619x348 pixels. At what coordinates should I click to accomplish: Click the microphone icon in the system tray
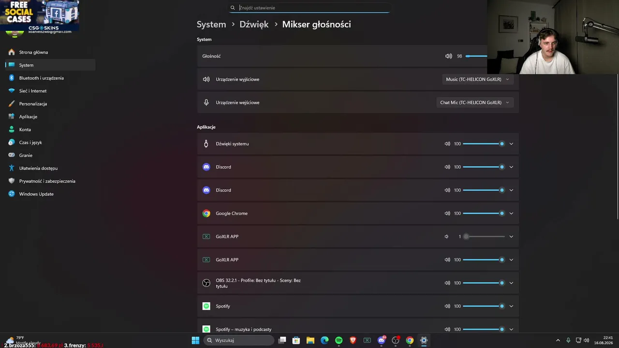click(x=568, y=340)
